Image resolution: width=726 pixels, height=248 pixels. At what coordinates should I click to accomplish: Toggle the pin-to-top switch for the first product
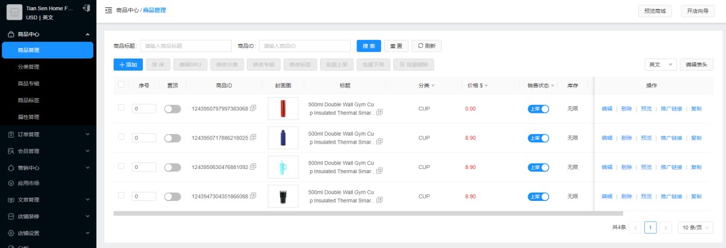pyautogui.click(x=172, y=109)
